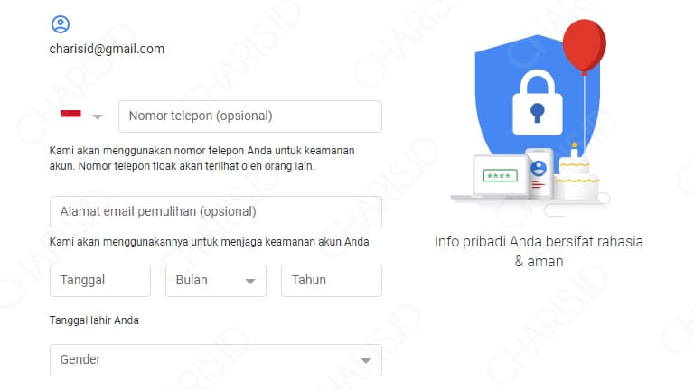Focus the Nomor telepon (opsional) field
This screenshot has width=694, height=390.
[250, 116]
